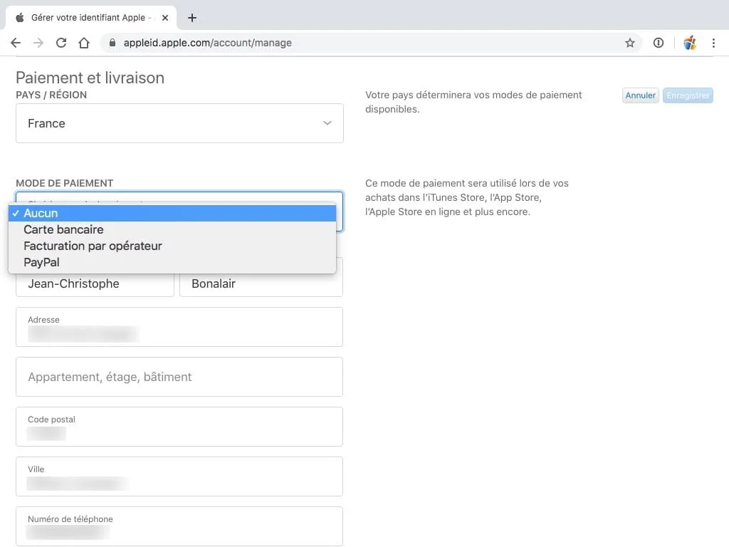Choose 'Facturation par opérateur' option
The height and width of the screenshot is (547, 729).
[93, 246]
